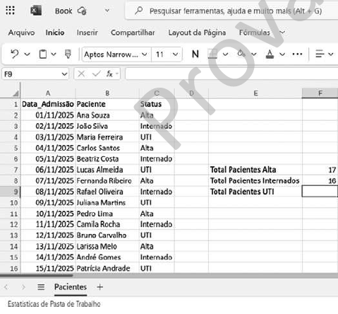Click the confirm checkmark formula icon
Image resolution: width=338 pixels, height=314 pixels.
click(x=97, y=74)
